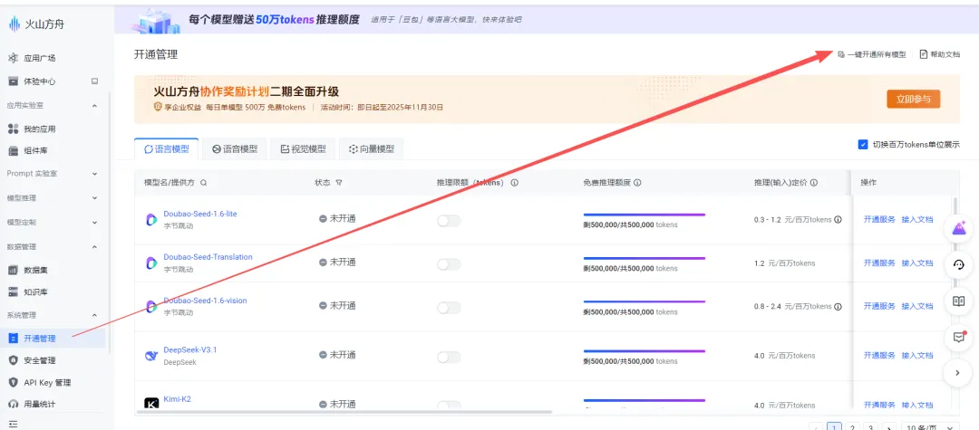Open 体验中心 sidebar icon
Screen dimensions: 979x430
point(13,81)
